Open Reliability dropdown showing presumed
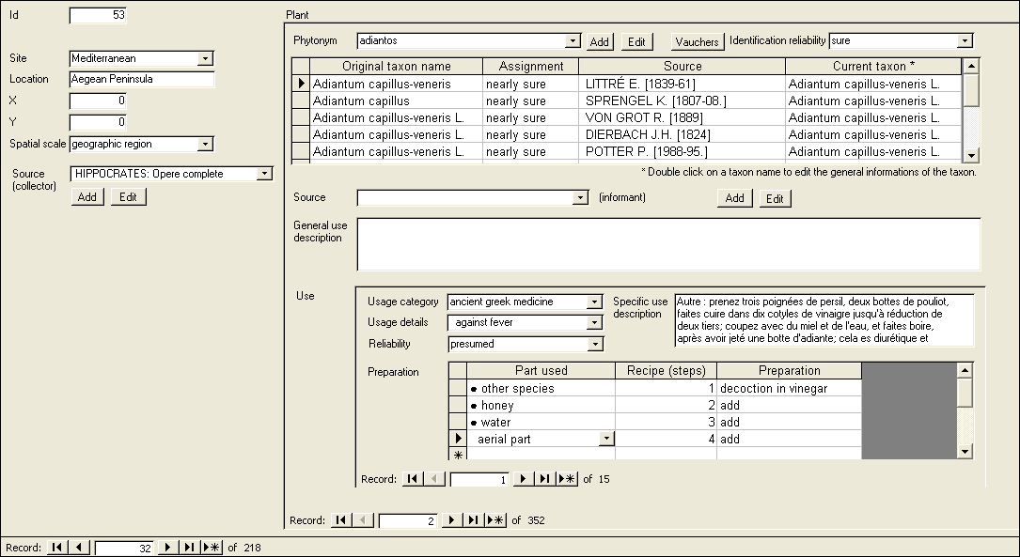1020x557 pixels. pyautogui.click(x=594, y=345)
